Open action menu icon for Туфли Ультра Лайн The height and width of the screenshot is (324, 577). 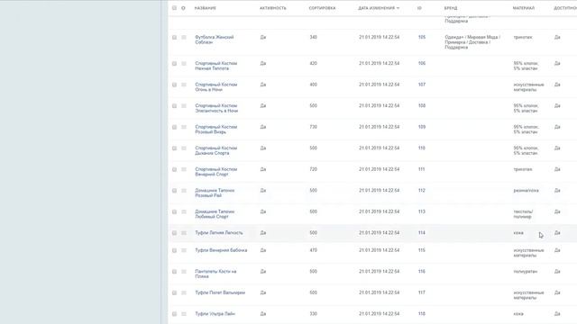pos(184,314)
